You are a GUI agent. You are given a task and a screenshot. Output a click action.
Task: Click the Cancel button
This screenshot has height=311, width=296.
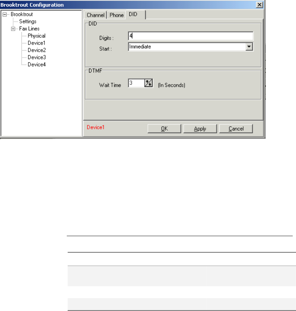click(236, 129)
